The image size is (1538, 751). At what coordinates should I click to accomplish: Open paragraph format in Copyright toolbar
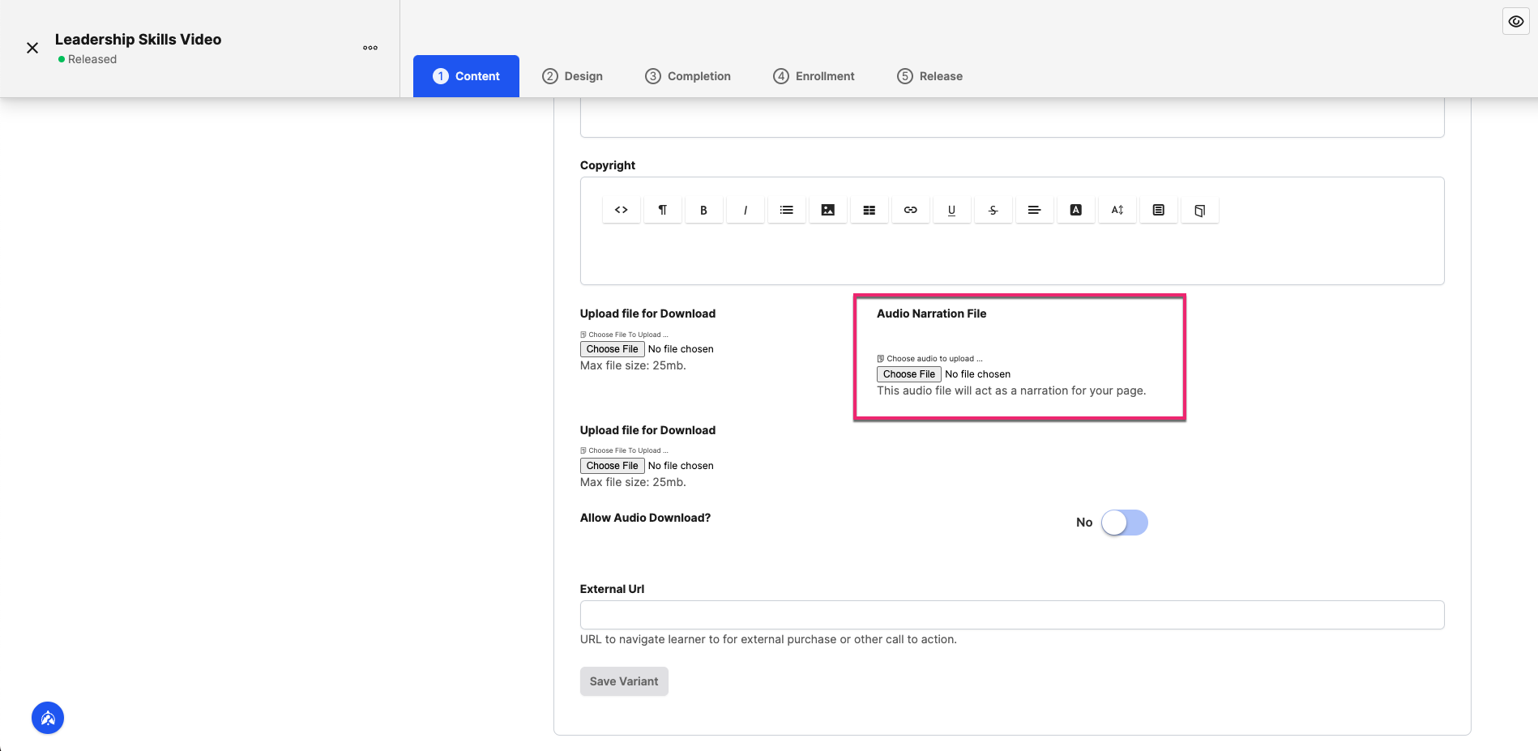(x=663, y=210)
